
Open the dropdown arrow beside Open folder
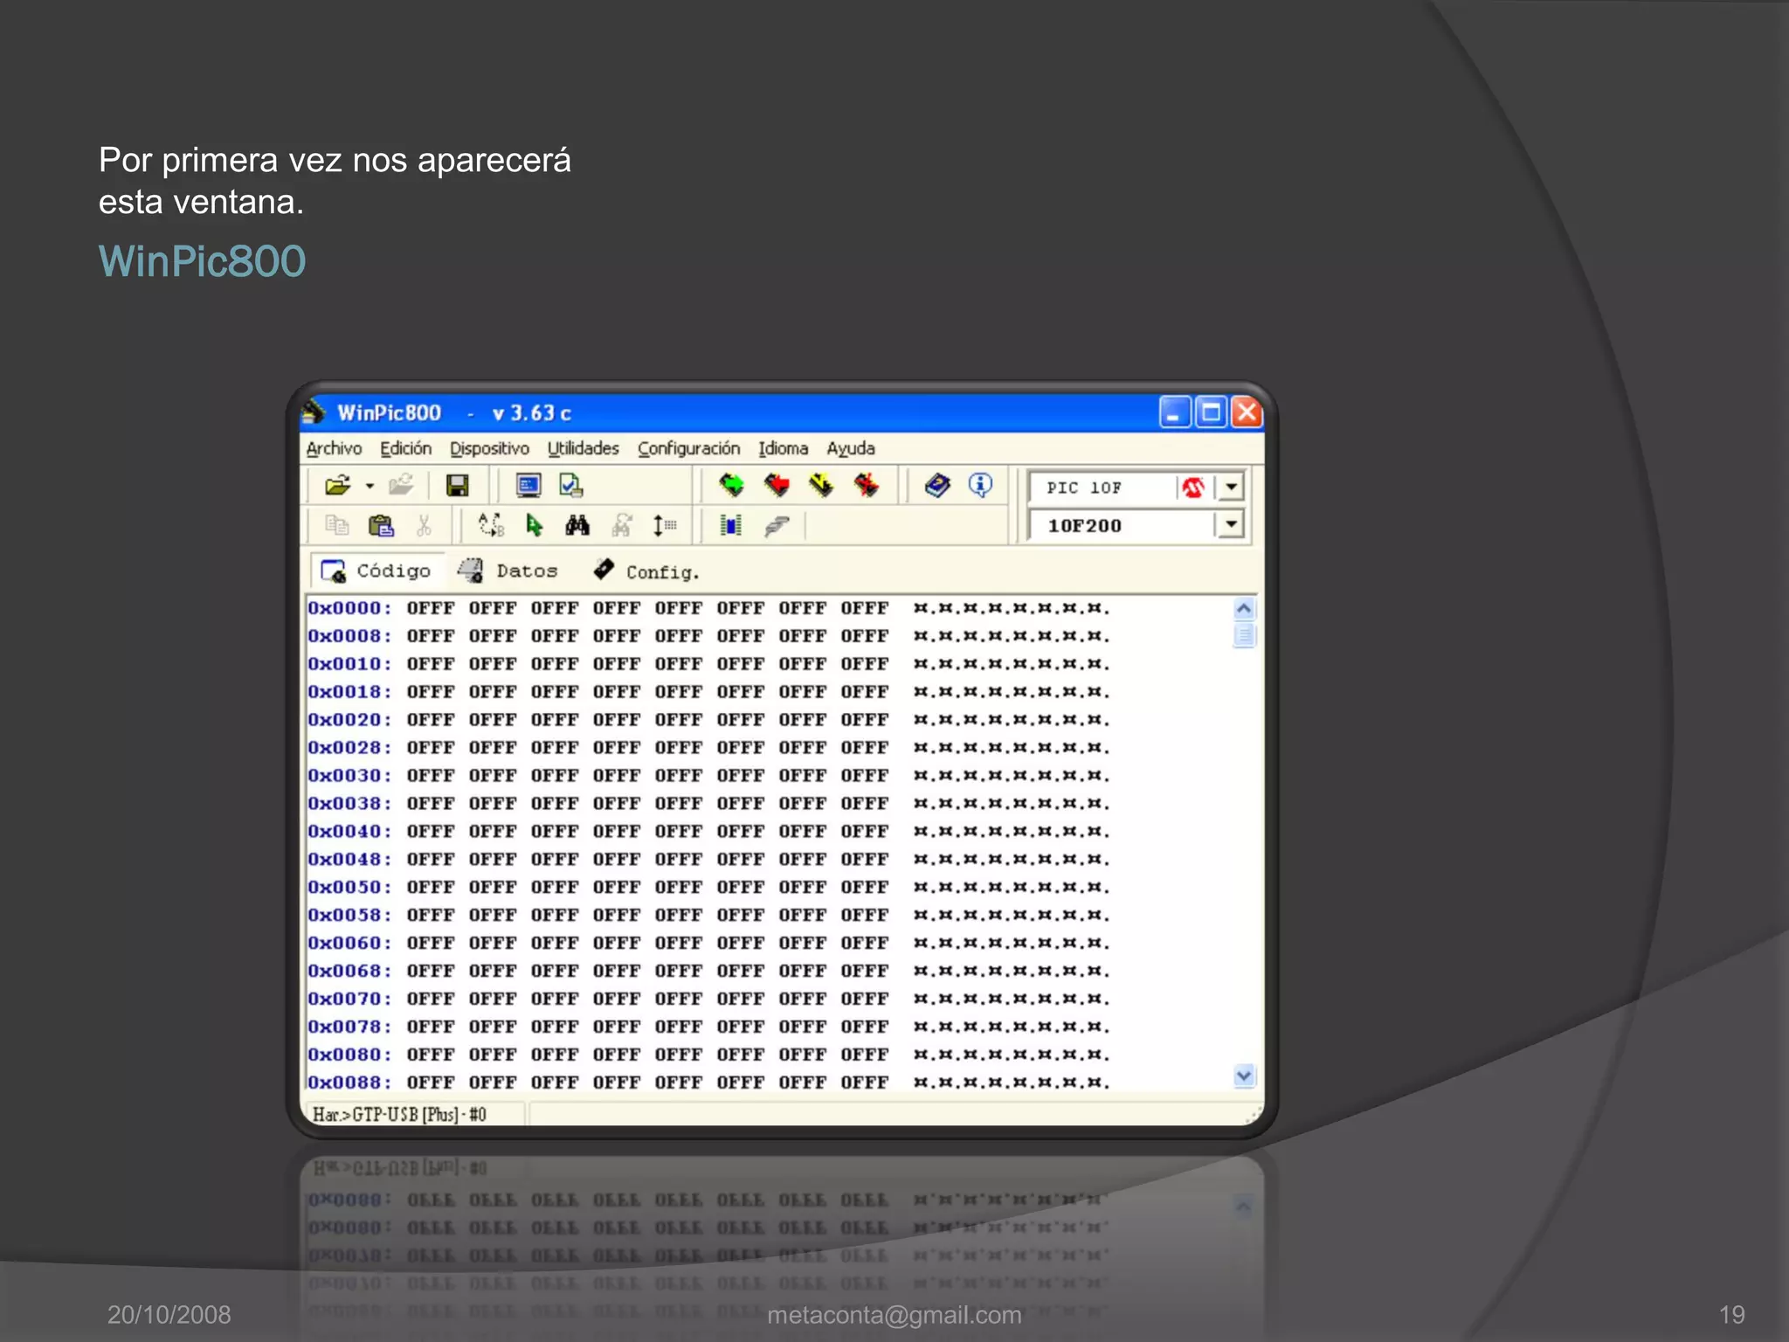click(x=370, y=487)
